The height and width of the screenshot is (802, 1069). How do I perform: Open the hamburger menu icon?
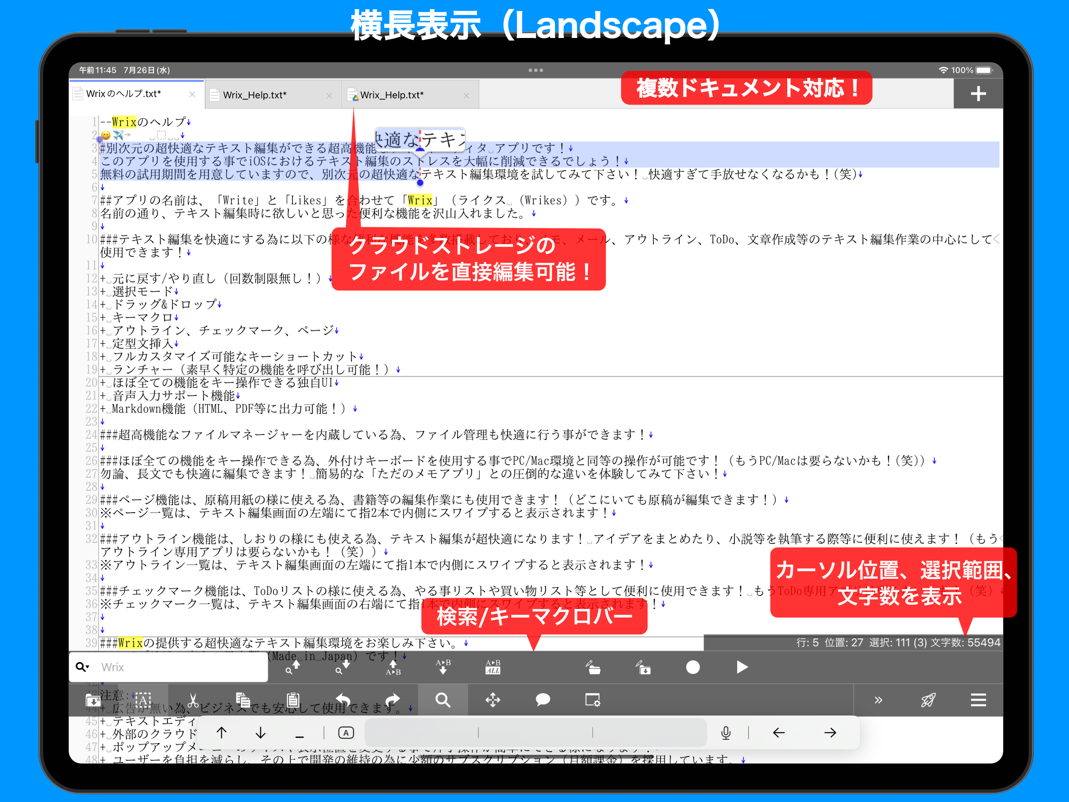click(979, 700)
